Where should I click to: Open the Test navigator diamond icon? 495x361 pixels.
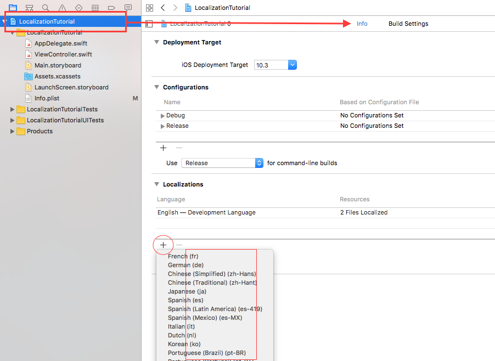pyautogui.click(x=79, y=8)
